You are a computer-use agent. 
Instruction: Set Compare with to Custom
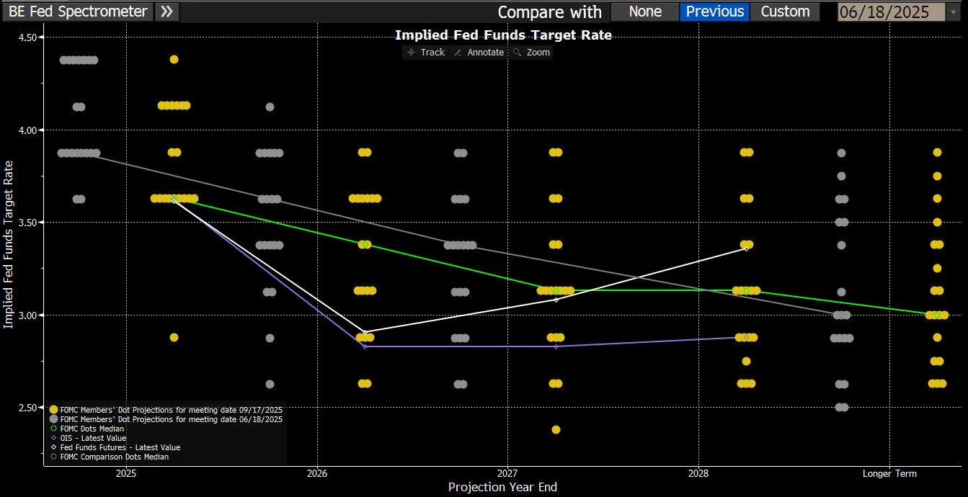point(785,12)
